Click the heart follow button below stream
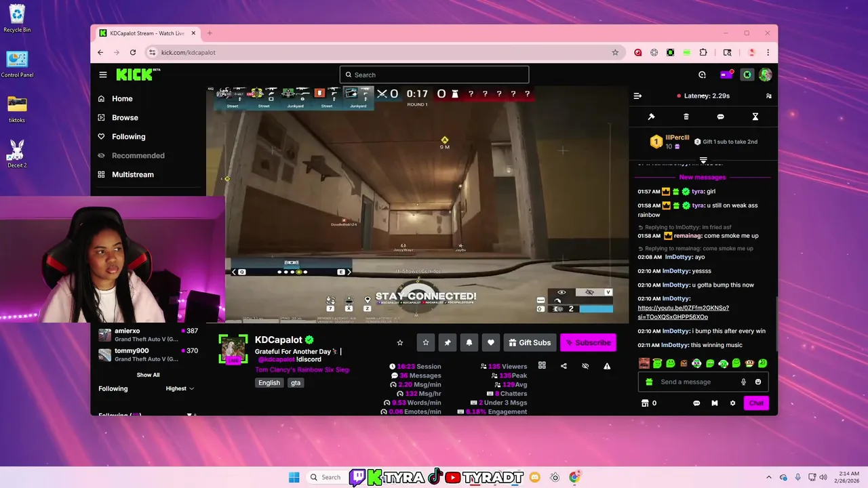 491,342
